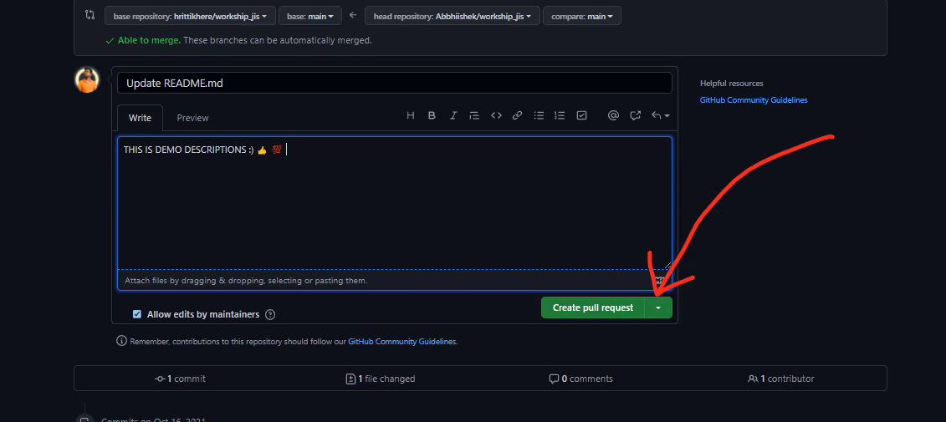
Task: Apply bold formatting in the editor toolbar
Action: (x=432, y=116)
